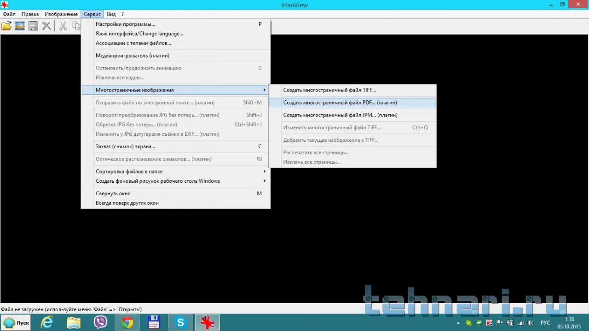Toggle Всегда поверх других окон

pos(176,203)
